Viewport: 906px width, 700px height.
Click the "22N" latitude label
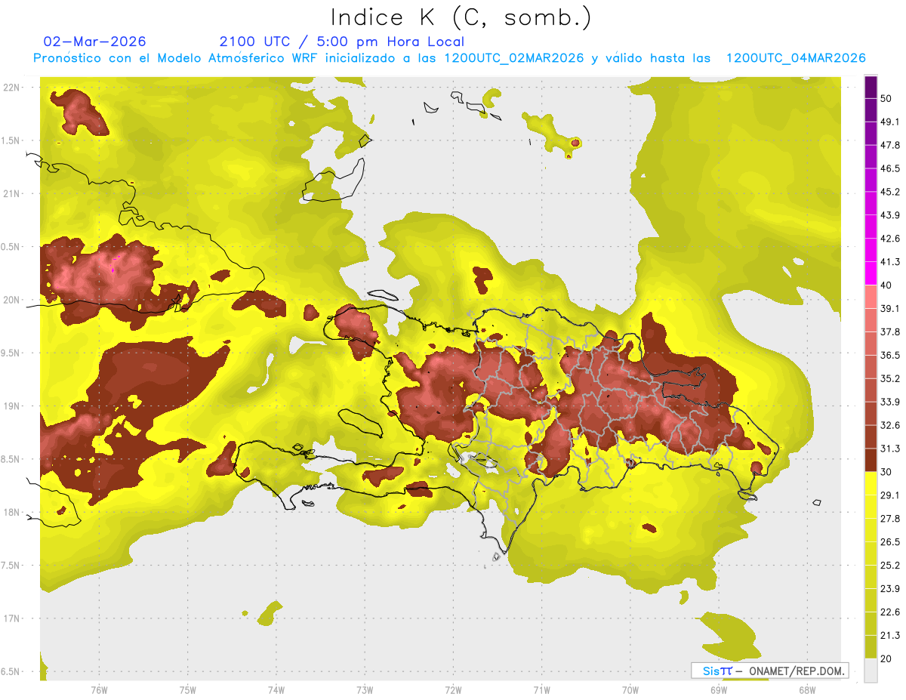pyautogui.click(x=12, y=88)
